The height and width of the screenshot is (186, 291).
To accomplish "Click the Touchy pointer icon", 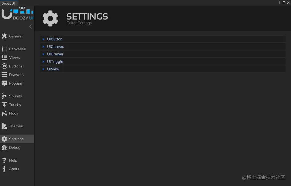I will (4, 105).
